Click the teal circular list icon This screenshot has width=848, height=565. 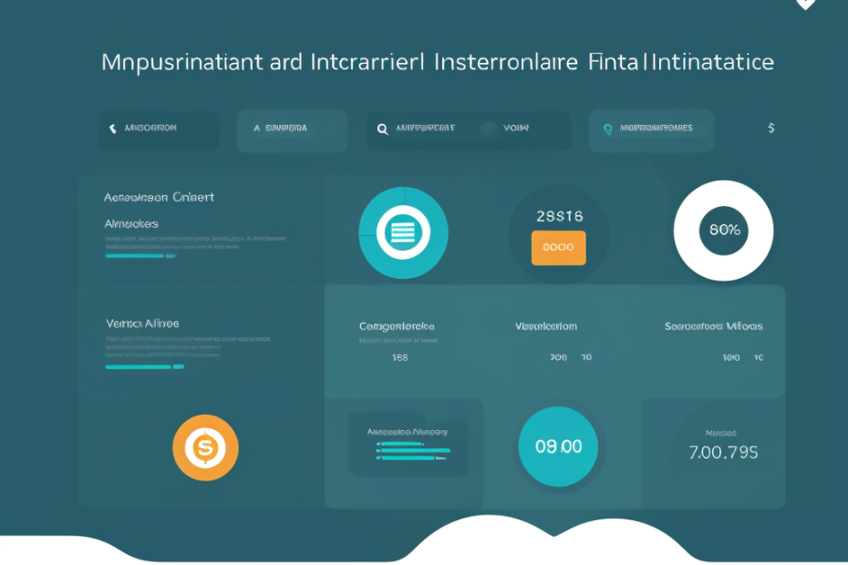coord(403,233)
